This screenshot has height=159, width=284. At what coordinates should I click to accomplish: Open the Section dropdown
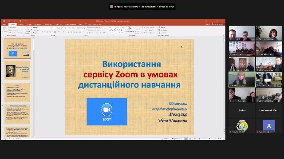pyautogui.click(x=35, y=33)
